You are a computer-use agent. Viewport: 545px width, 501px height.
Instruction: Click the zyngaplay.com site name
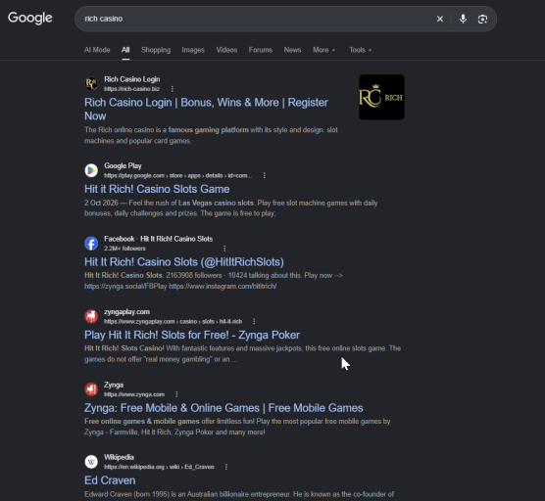point(126,312)
